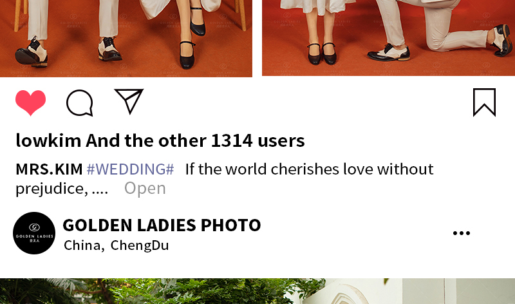The image size is (515, 304).
Task: Click the caption text about cherishing love
Action: pos(310,169)
